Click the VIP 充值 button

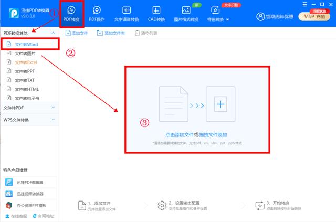314,16
